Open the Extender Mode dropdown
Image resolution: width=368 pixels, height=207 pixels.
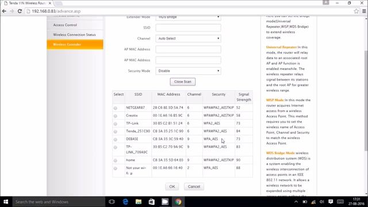[188, 18]
